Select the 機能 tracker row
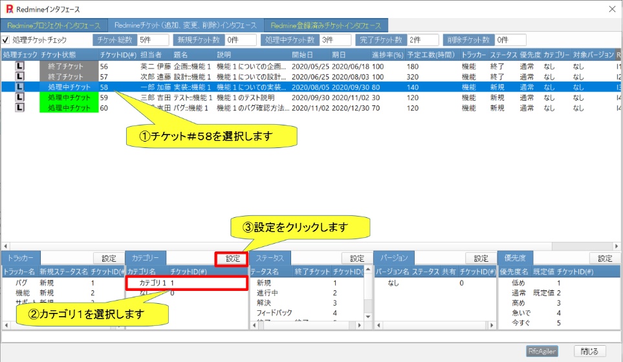The image size is (623, 362). 63,293
